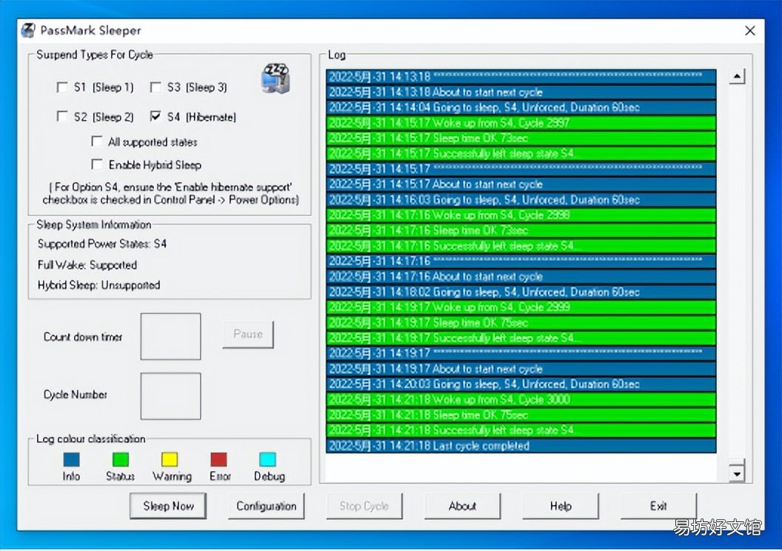Open the Help button
Viewport: 782px width, 551px height.
coord(561,506)
